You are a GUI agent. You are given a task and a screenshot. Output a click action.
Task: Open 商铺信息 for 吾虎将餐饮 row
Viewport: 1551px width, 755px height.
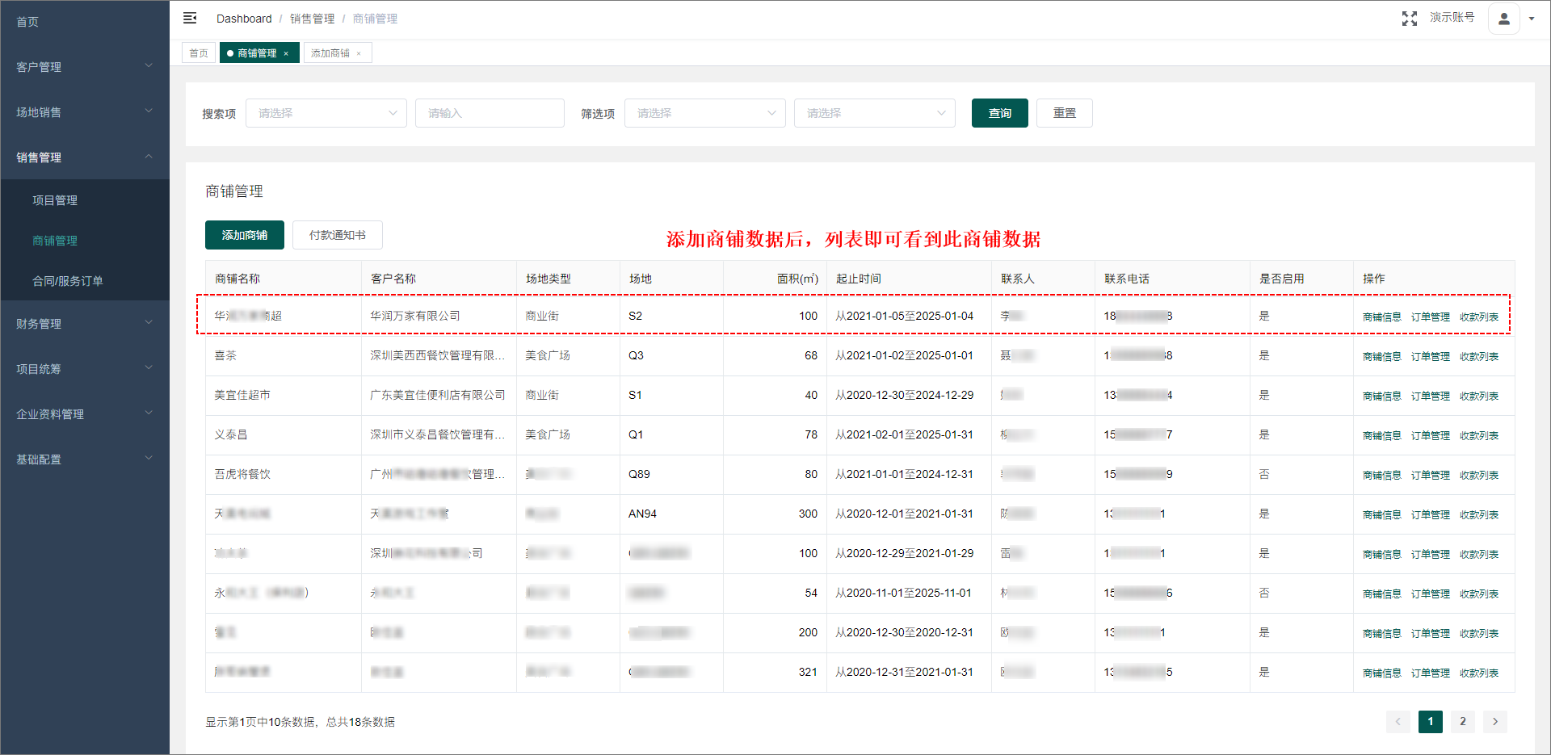point(1382,475)
